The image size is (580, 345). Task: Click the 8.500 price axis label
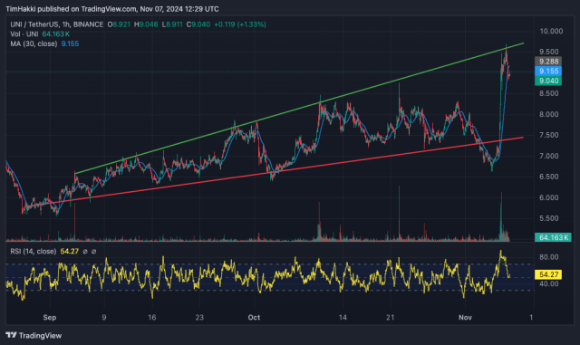549,93
